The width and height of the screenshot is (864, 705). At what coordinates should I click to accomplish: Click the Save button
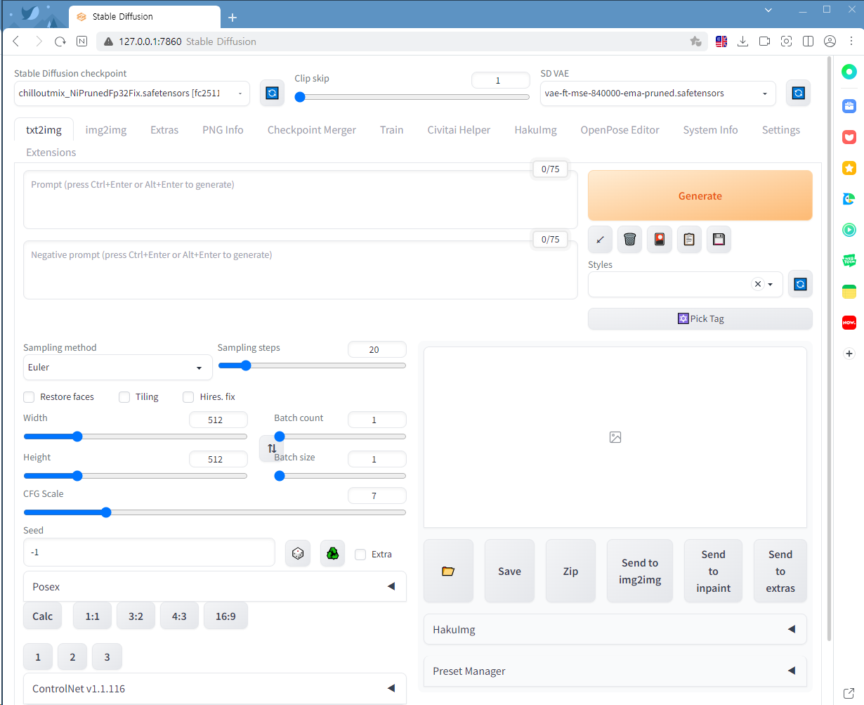coord(509,571)
